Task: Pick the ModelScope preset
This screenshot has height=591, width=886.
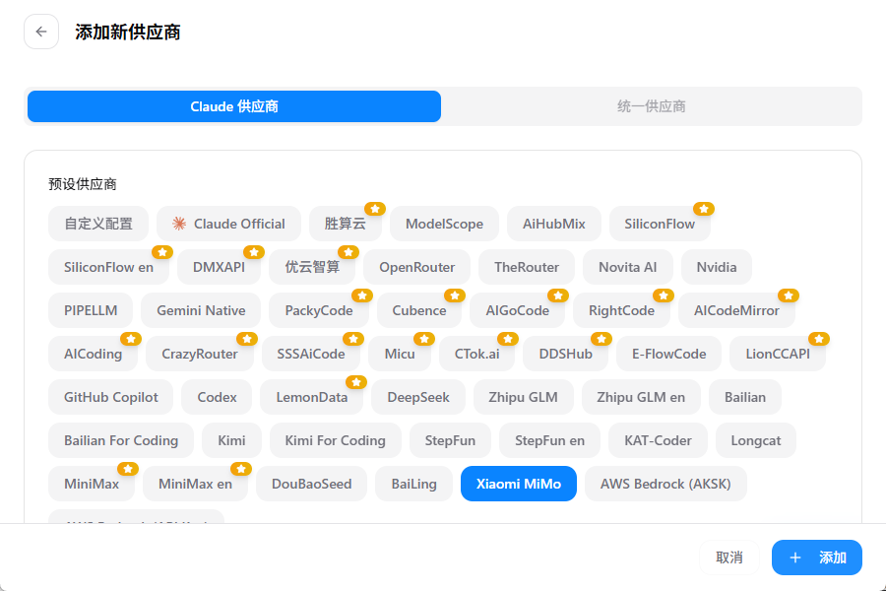Action: [444, 224]
